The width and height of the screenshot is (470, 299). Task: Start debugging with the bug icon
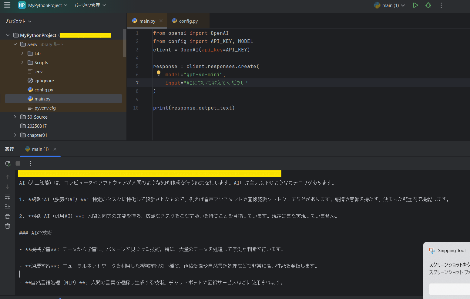click(x=428, y=5)
